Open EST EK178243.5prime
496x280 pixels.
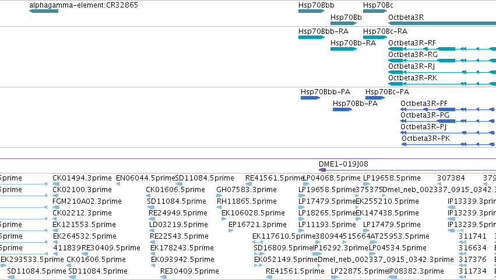pyautogui.click(x=153, y=254)
